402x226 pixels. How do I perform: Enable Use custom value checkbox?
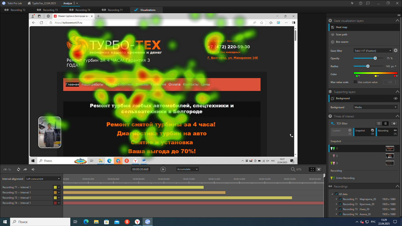355,82
